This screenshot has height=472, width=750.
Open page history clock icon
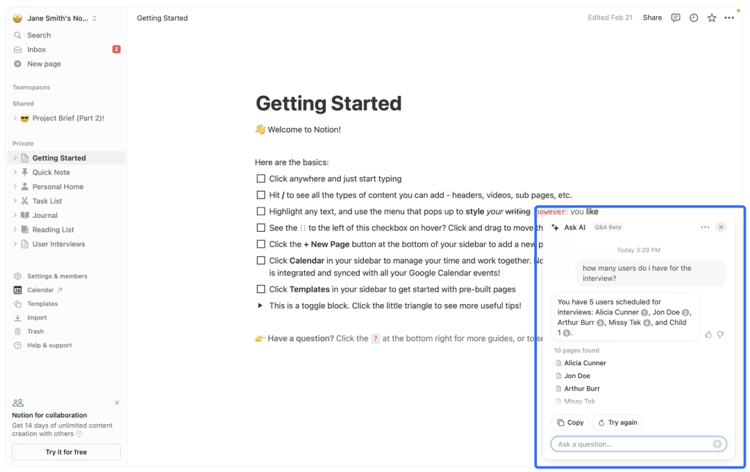(694, 17)
